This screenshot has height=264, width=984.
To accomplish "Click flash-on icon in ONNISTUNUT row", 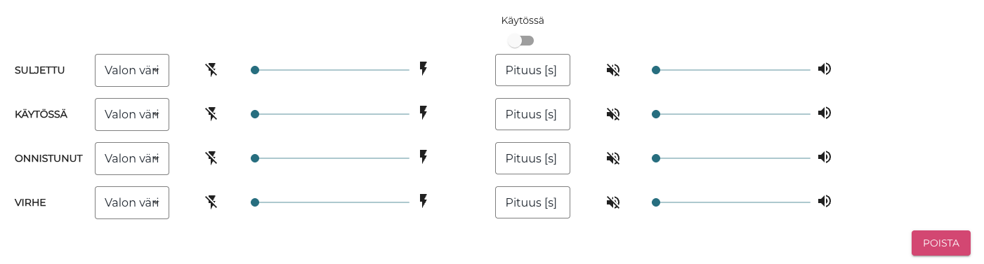I will coord(424,157).
